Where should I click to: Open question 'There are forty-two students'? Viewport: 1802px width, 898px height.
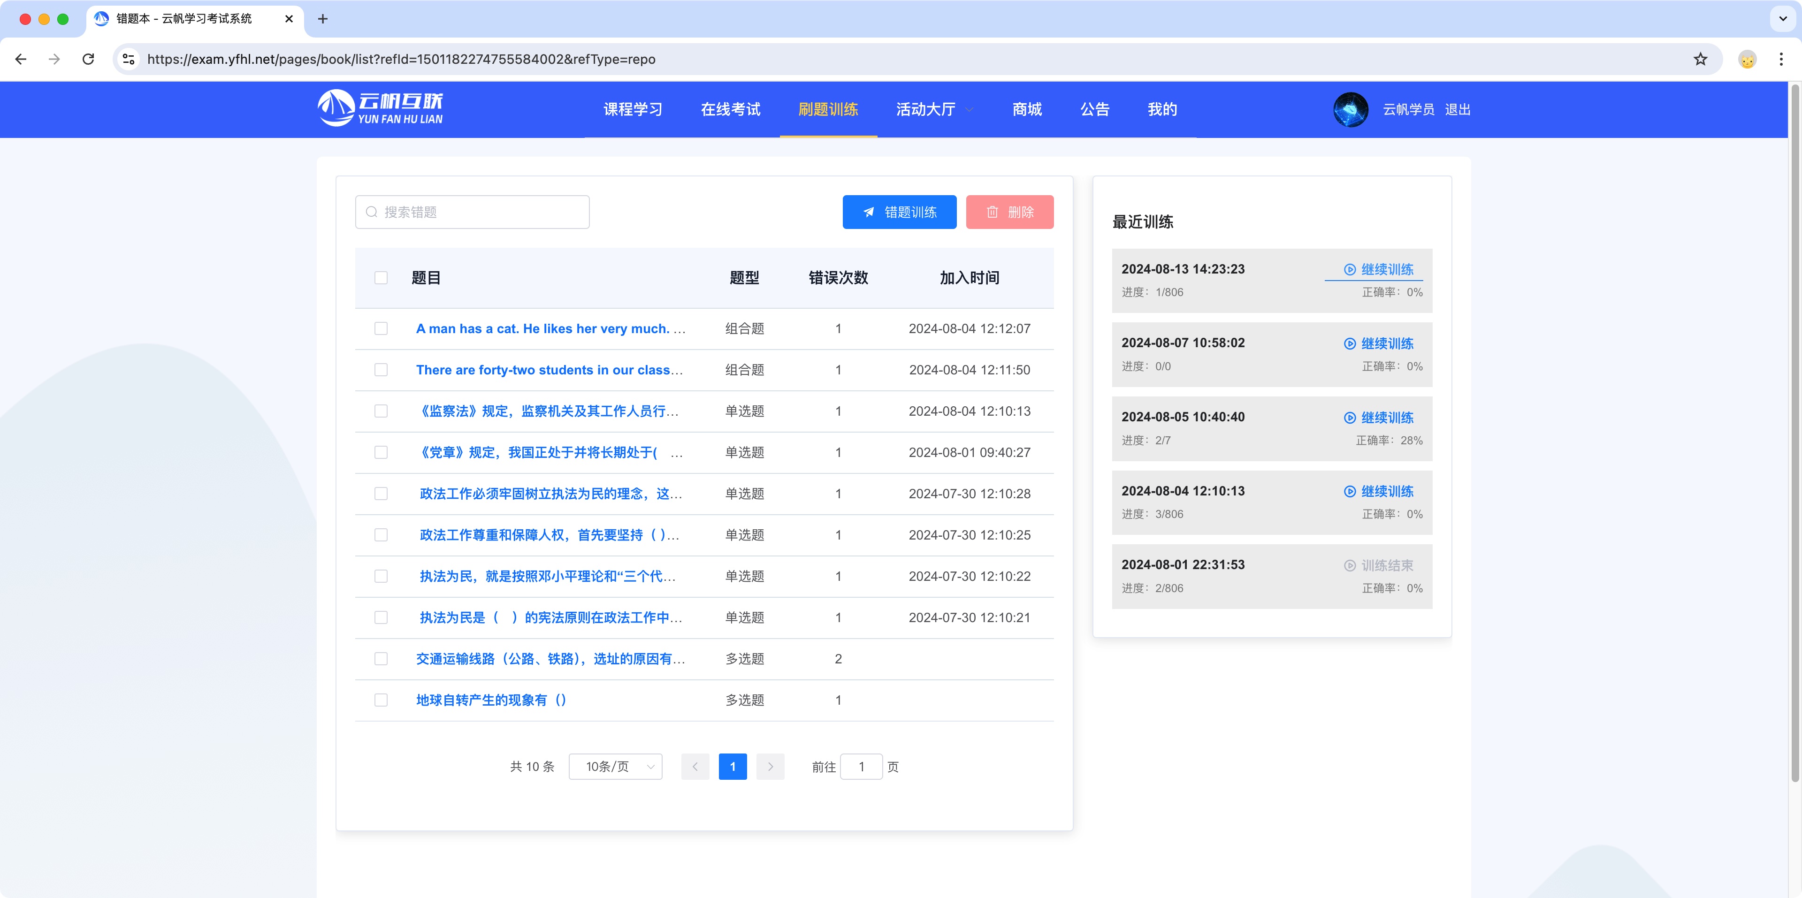[549, 370]
